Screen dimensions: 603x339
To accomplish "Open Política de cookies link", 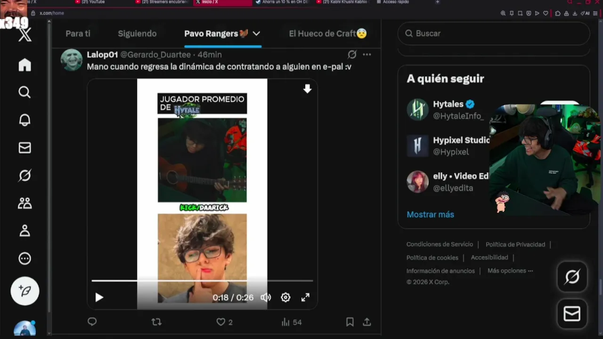I will click(432, 258).
